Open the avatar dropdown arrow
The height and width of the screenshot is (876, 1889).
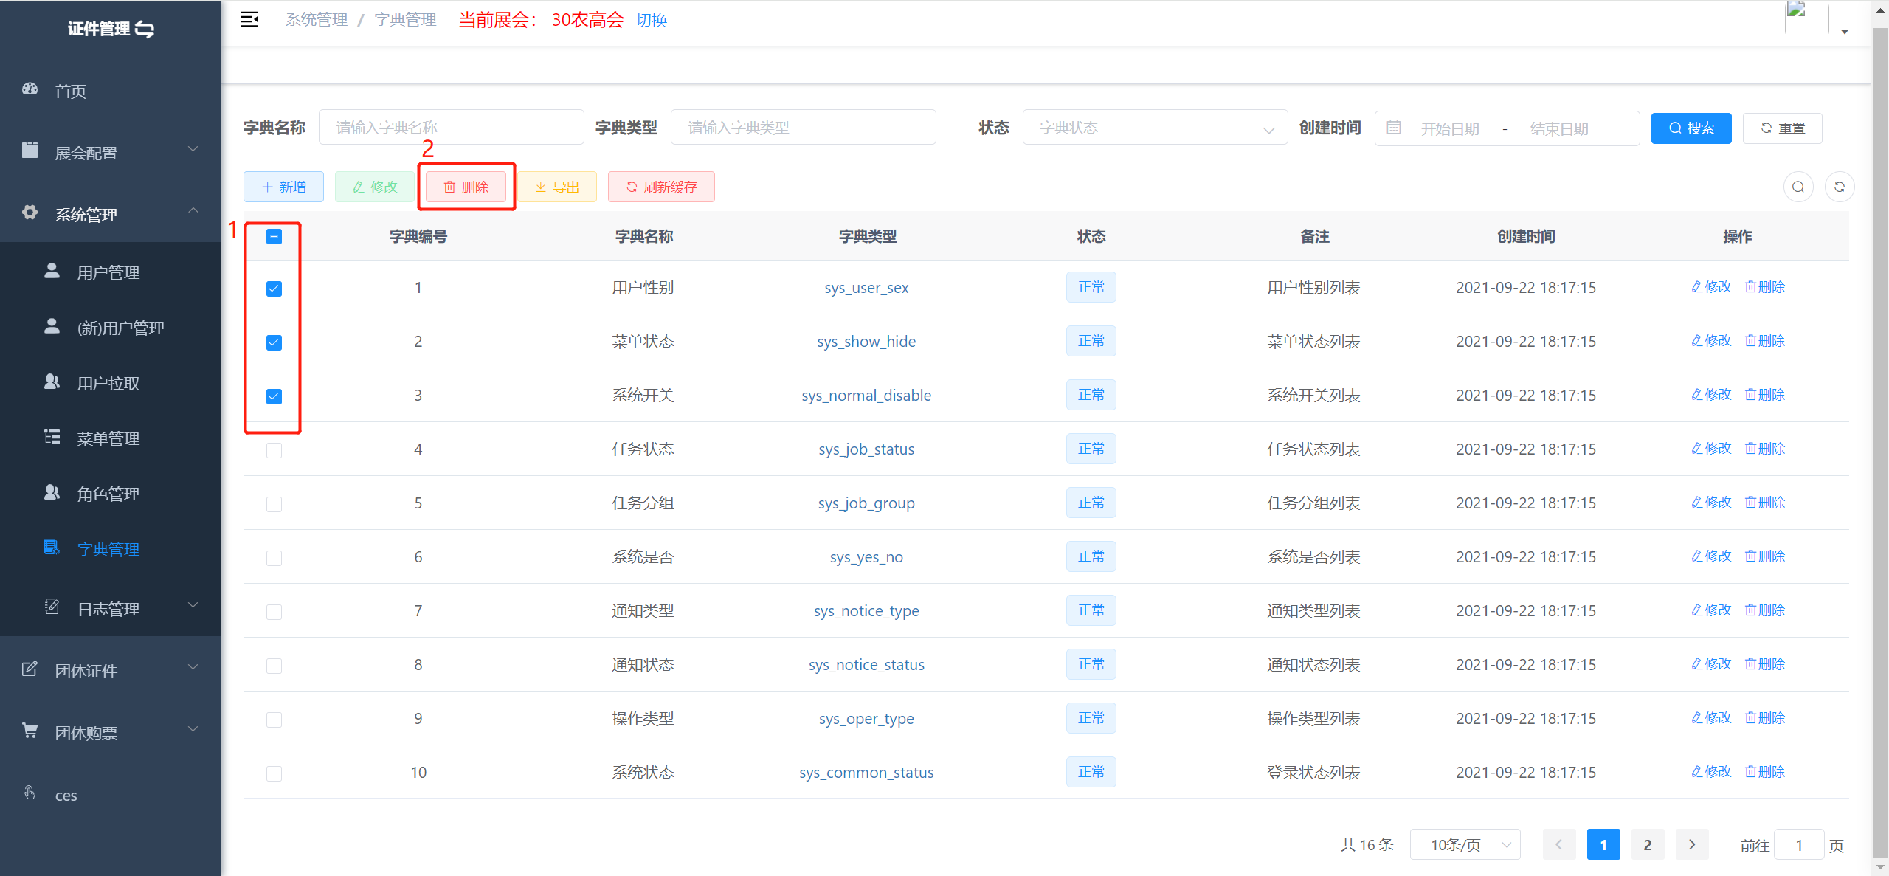[1844, 32]
